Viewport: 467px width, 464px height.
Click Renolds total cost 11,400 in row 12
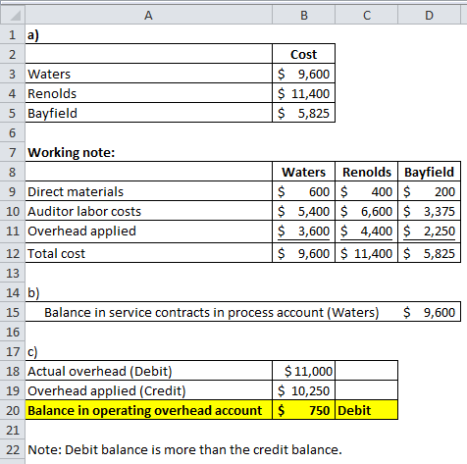[366, 253]
